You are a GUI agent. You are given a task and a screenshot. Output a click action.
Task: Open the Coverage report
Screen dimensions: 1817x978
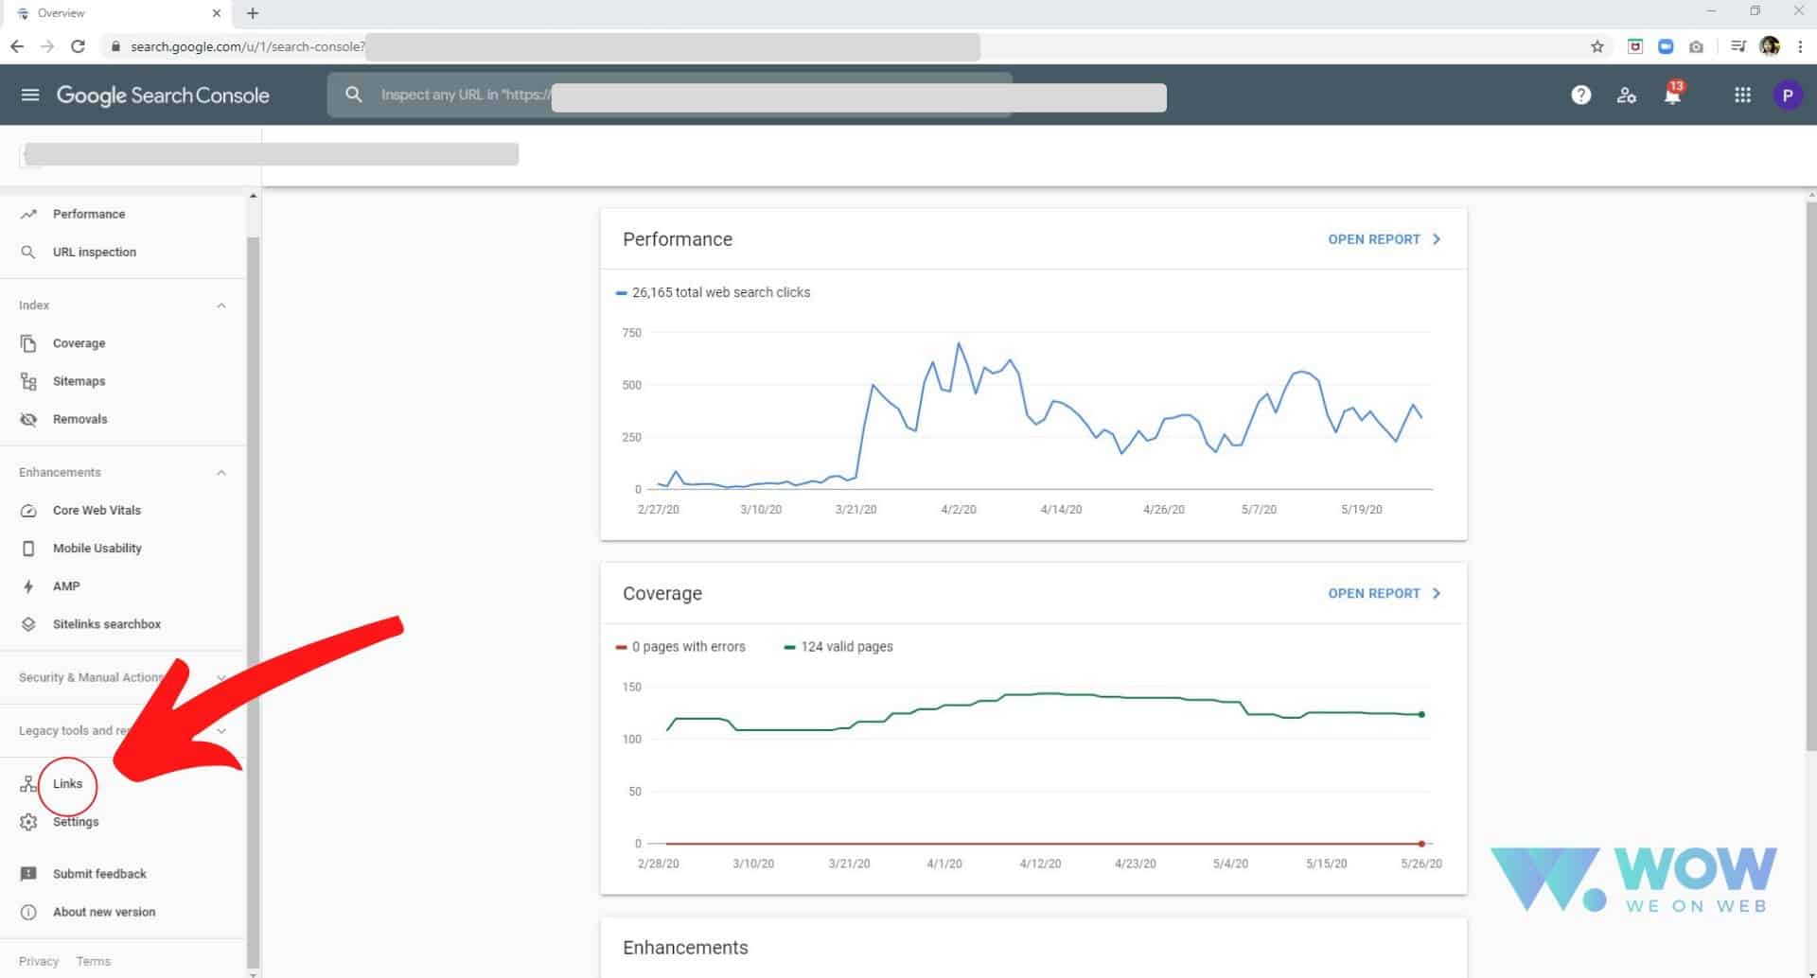click(1384, 593)
